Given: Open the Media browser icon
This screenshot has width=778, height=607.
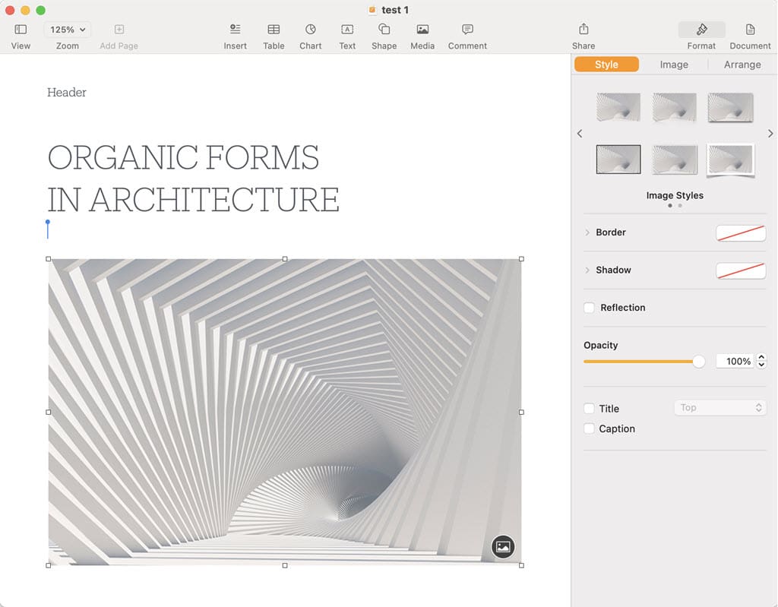Looking at the screenshot, I should [x=422, y=30].
